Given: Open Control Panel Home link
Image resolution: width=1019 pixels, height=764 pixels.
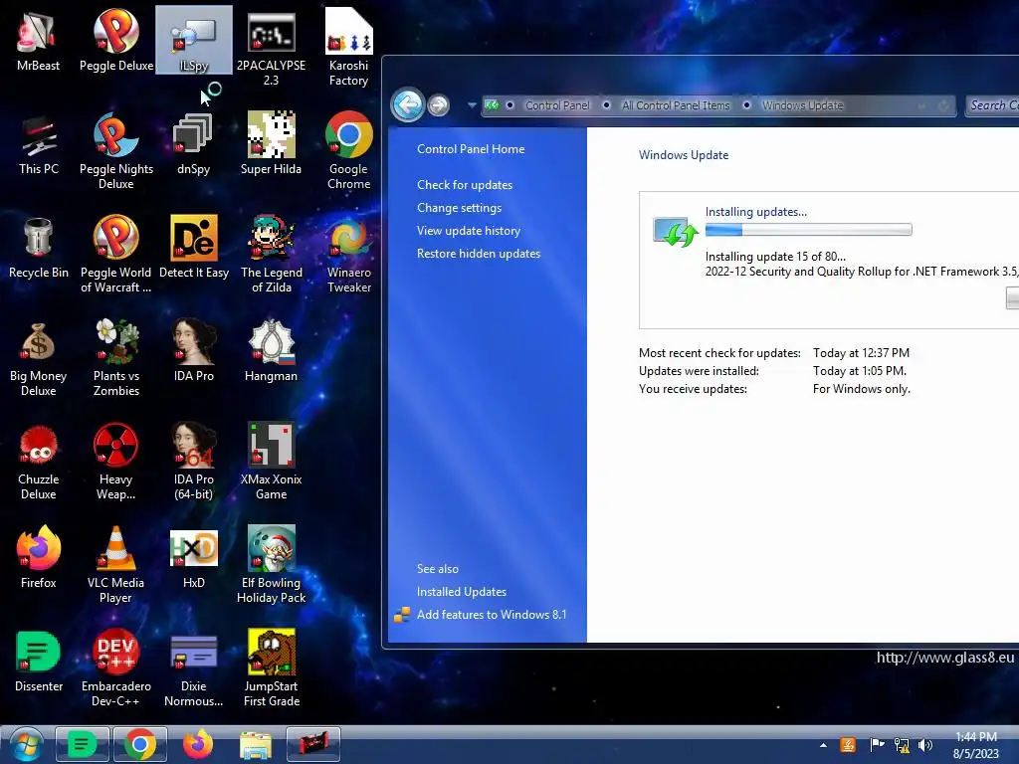Looking at the screenshot, I should coord(471,149).
